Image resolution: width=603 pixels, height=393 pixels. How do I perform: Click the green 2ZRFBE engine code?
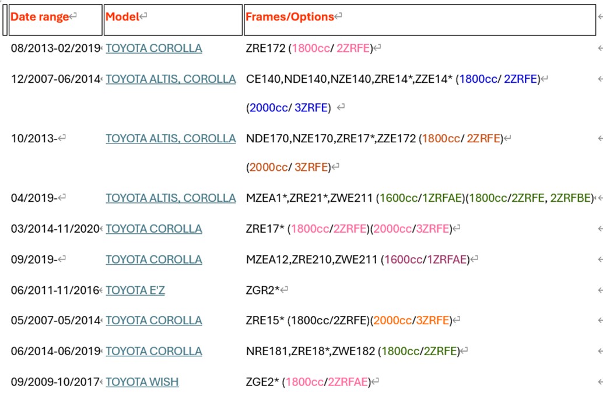[x=570, y=198]
